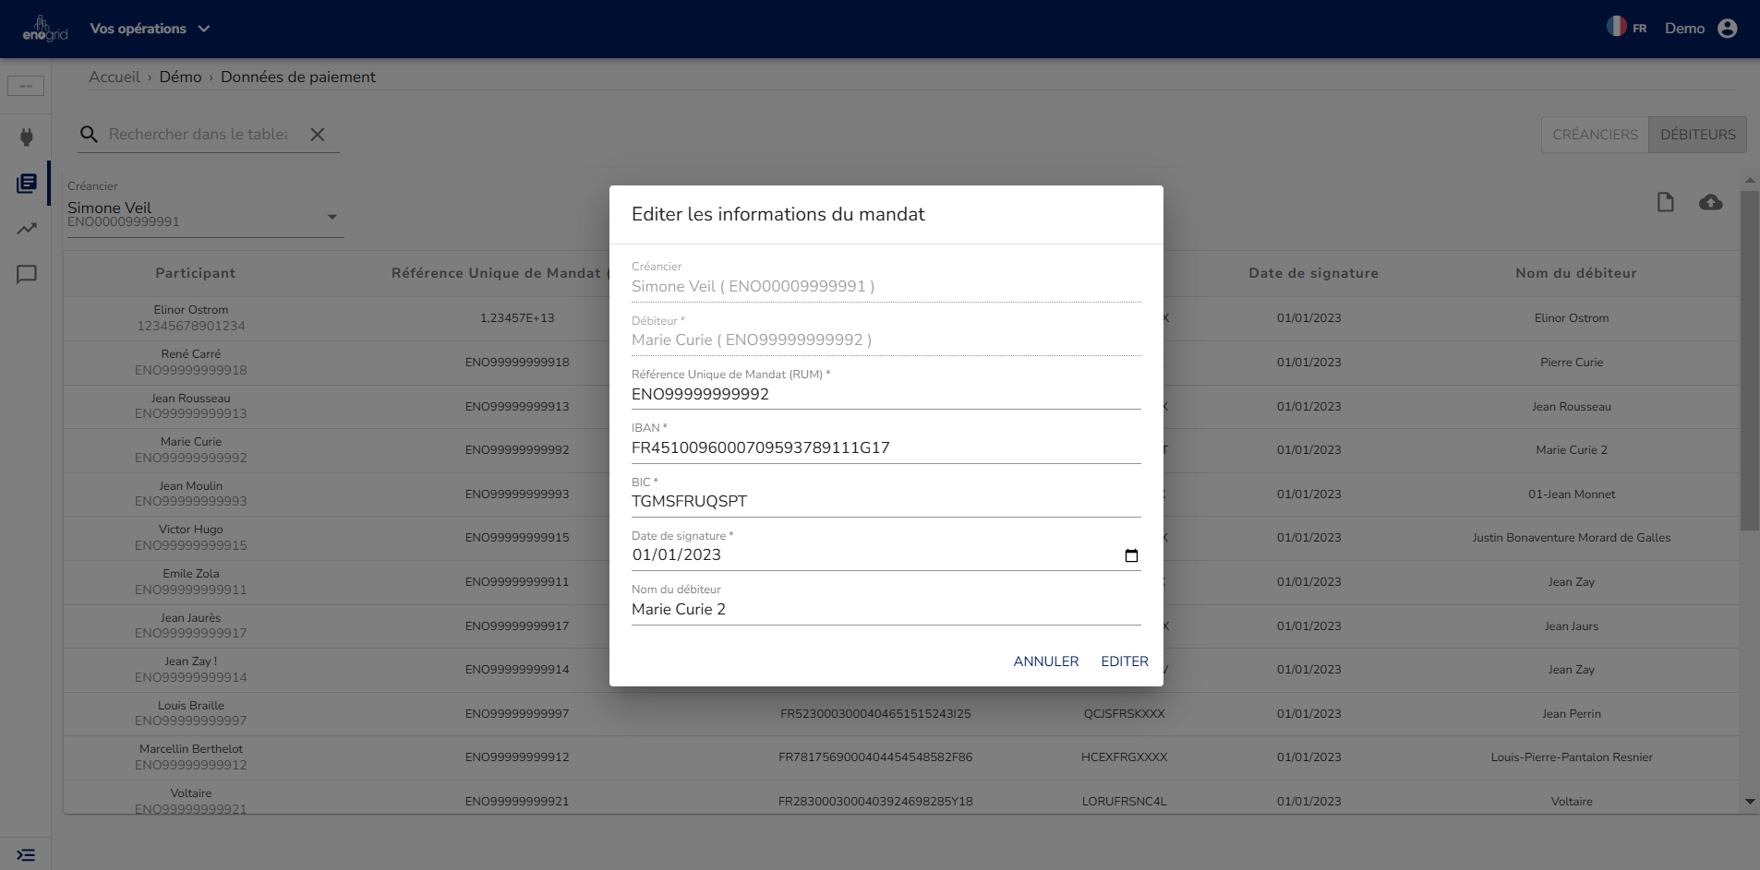
Task: Open the Demo user account avatar
Action: pyautogui.click(x=1727, y=29)
